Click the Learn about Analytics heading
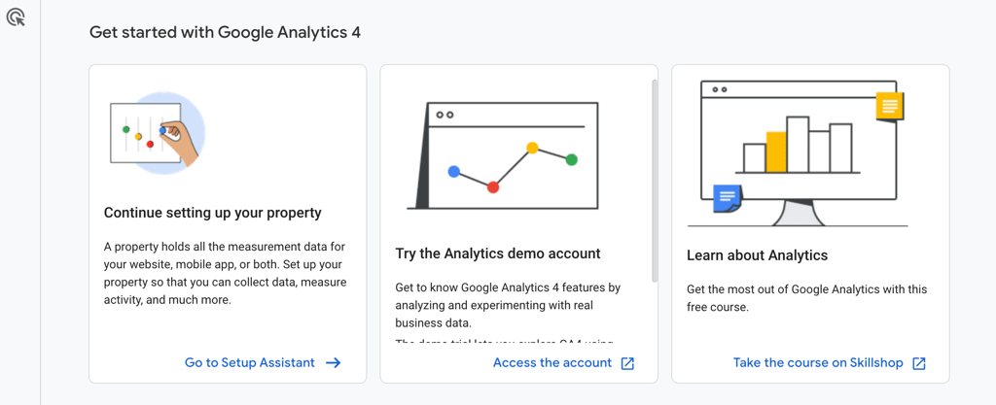996x405 pixels. 757,255
